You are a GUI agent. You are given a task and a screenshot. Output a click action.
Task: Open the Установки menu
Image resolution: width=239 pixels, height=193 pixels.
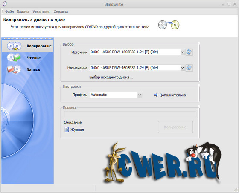(x=41, y=12)
